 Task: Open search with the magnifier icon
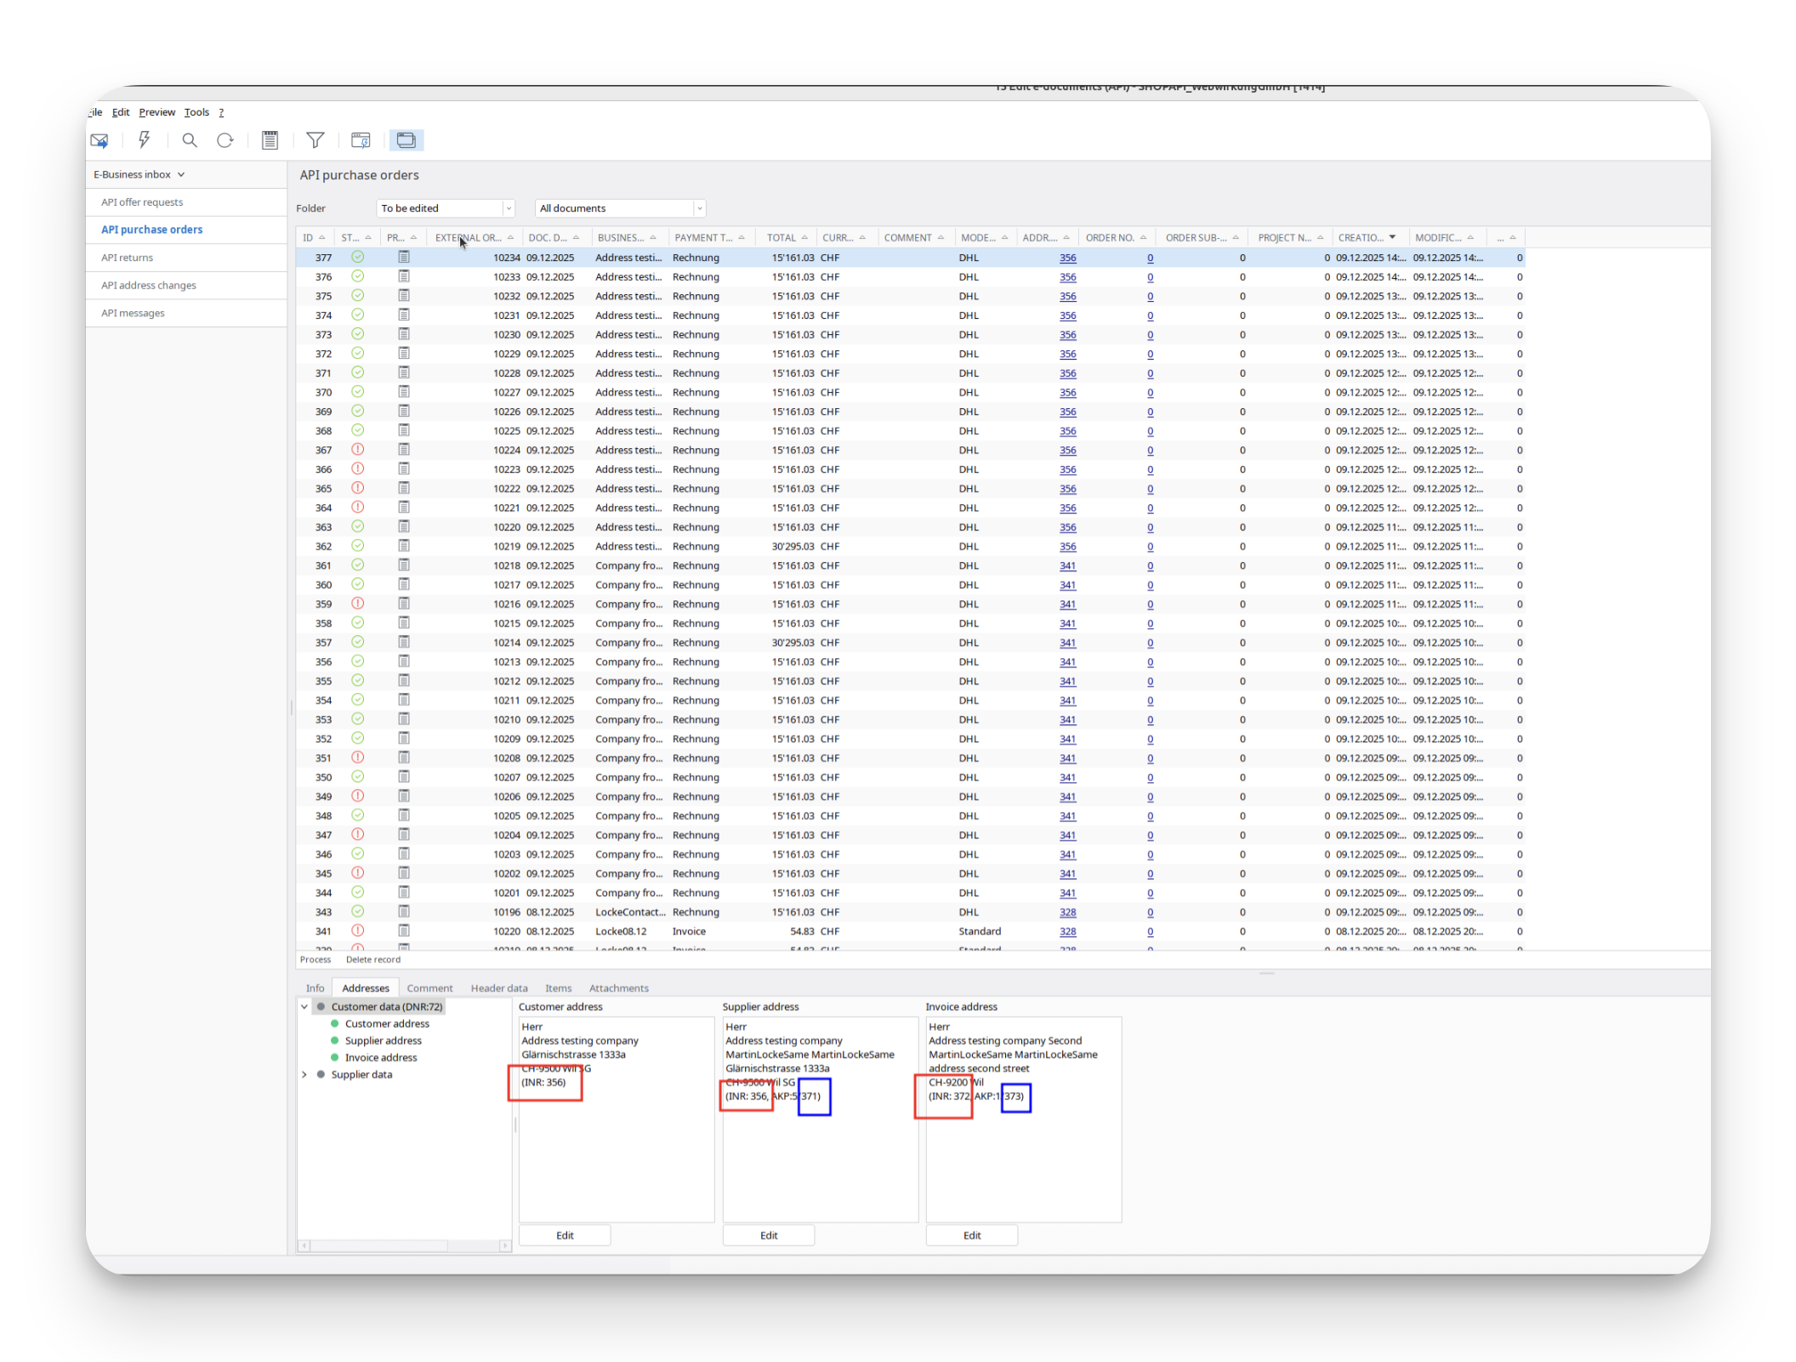tap(190, 140)
